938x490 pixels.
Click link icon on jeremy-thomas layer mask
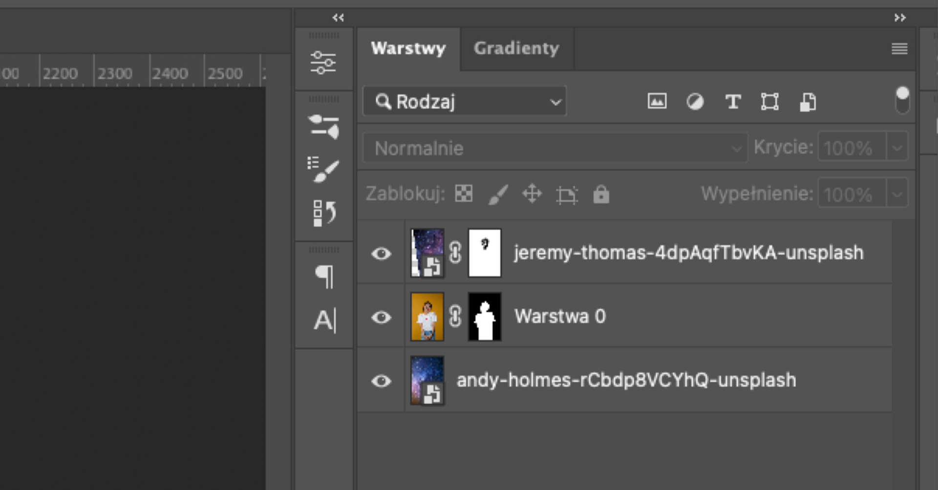point(455,253)
